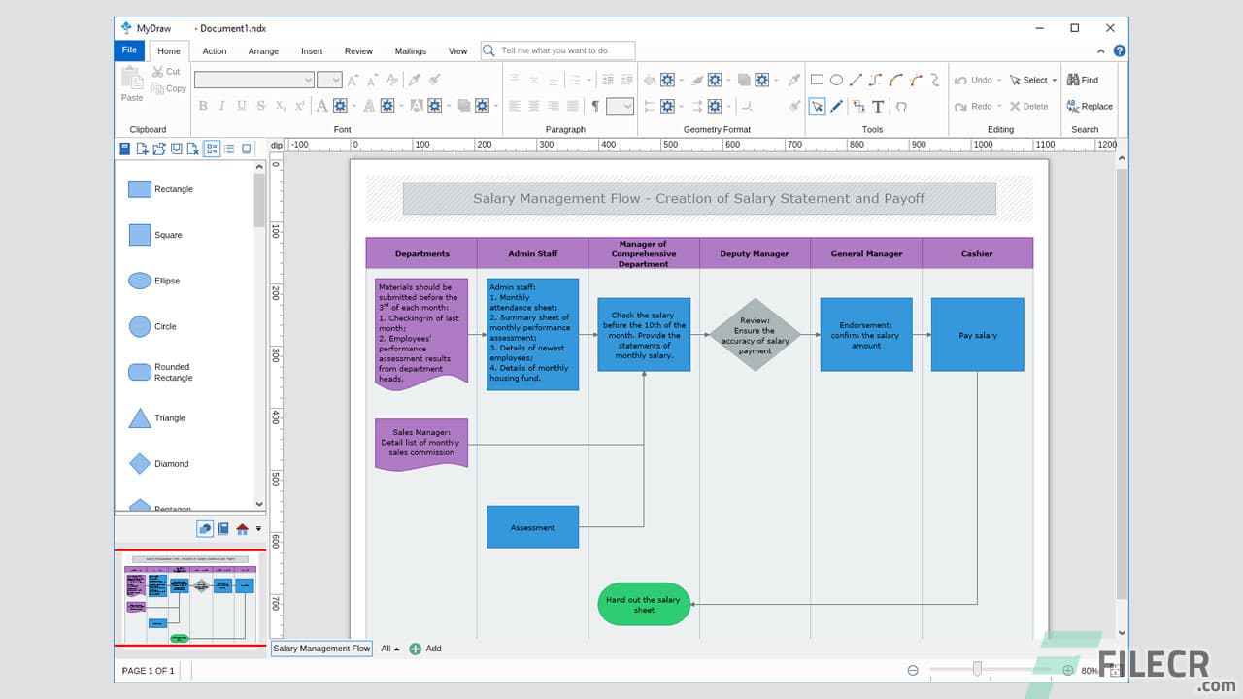Save the shape library using floppy icon

(x=125, y=149)
